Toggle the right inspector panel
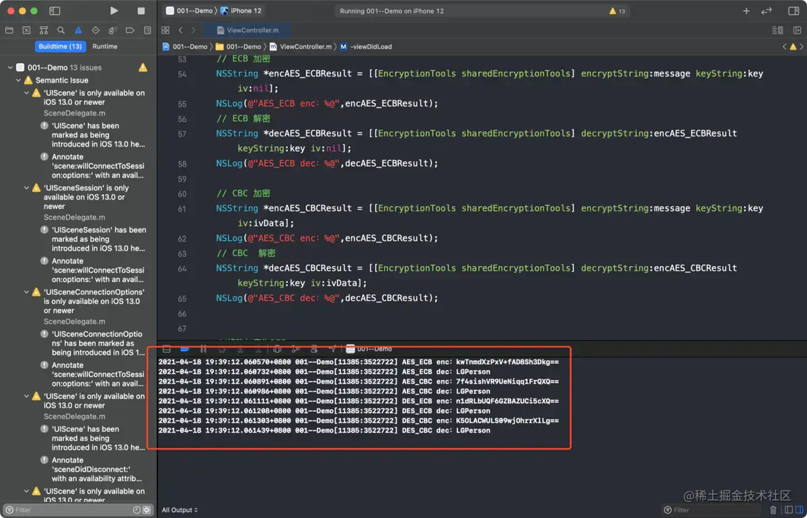This screenshot has width=807, height=518. point(794,11)
